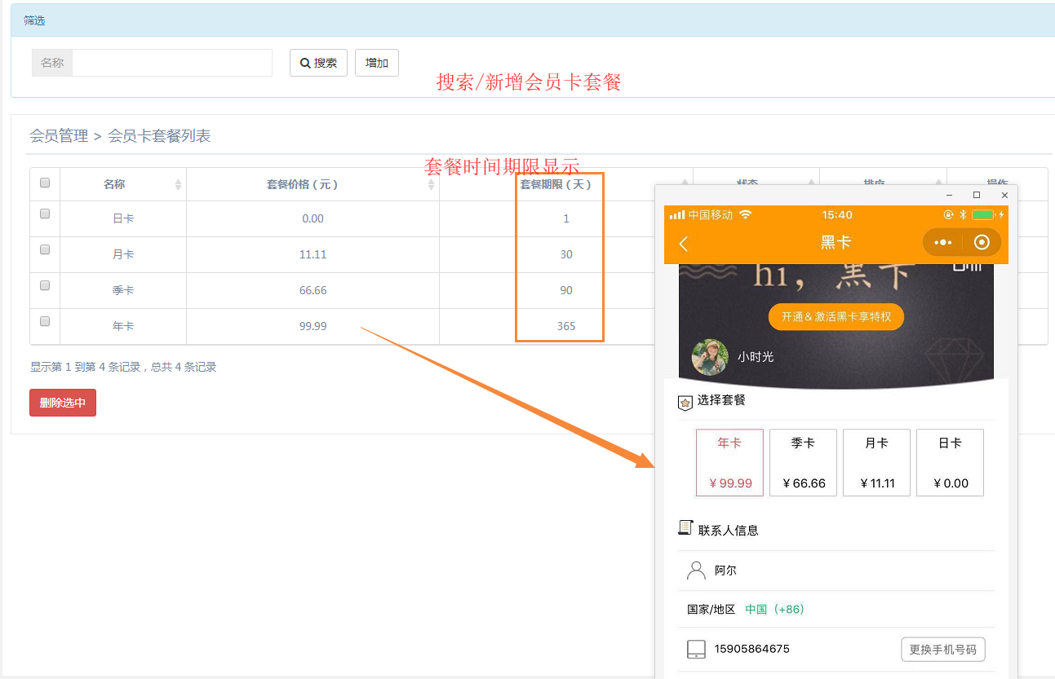The width and height of the screenshot is (1055, 679).
Task: Close the phone simulator window
Action: 1004,195
